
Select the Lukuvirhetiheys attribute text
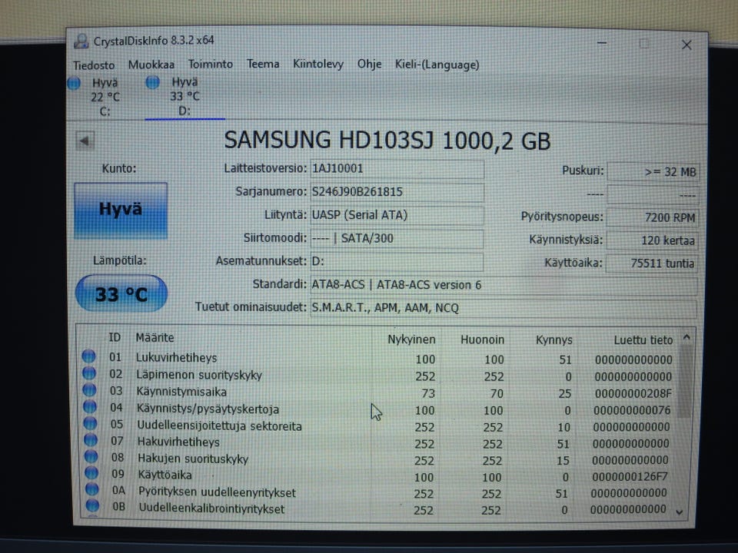(177, 358)
